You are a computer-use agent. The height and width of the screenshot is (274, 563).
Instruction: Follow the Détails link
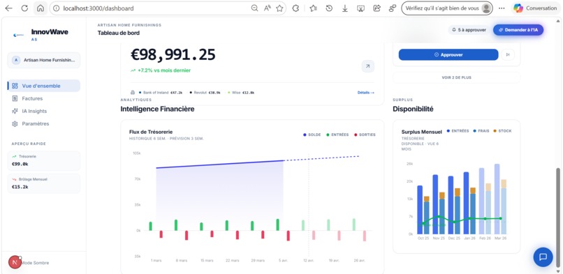pos(365,93)
